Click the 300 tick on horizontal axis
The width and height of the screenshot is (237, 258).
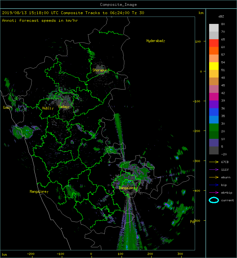pyautogui.click(x=180, y=254)
